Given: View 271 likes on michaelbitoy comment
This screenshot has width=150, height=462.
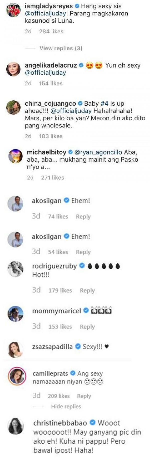Looking at the screenshot, I should (x=53, y=177).
